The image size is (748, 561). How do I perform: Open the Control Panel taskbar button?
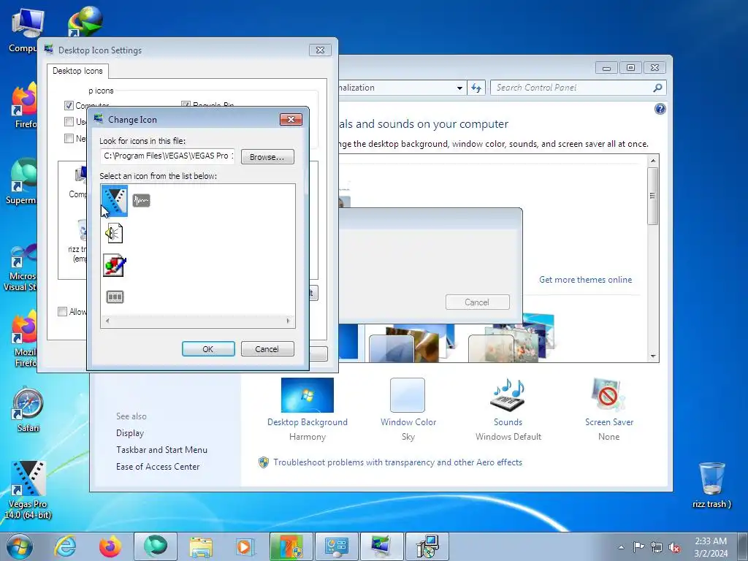point(337,546)
